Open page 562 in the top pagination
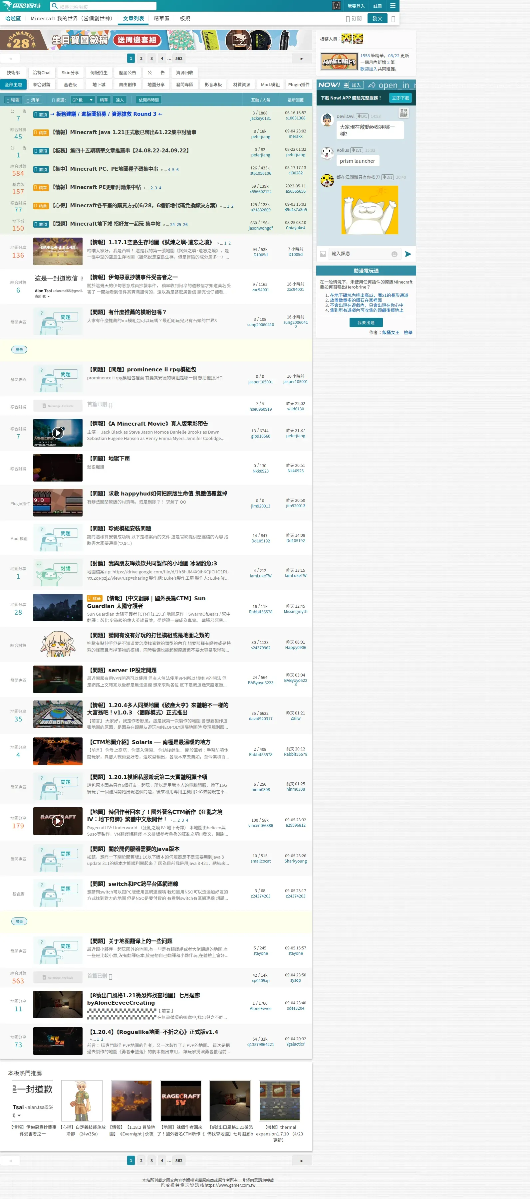 179,59
